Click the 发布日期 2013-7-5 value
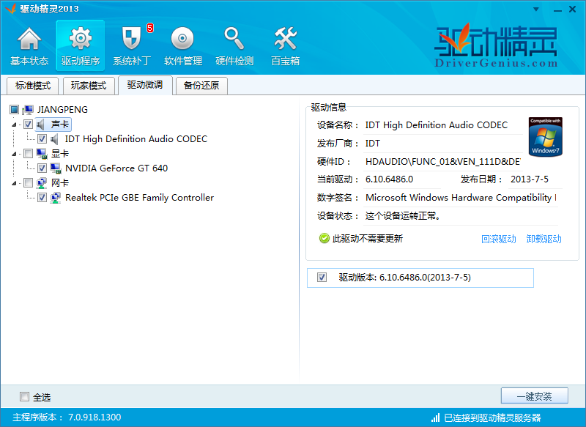Viewport: 586px width, 427px height. [530, 179]
